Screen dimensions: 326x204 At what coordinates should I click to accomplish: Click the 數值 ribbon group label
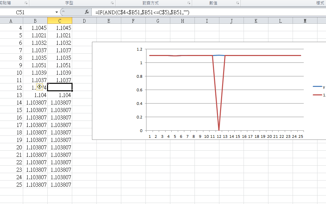(x=213, y=3)
